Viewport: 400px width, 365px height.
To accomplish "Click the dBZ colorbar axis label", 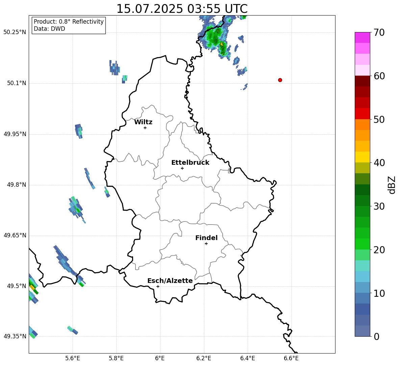I will [x=392, y=185].
